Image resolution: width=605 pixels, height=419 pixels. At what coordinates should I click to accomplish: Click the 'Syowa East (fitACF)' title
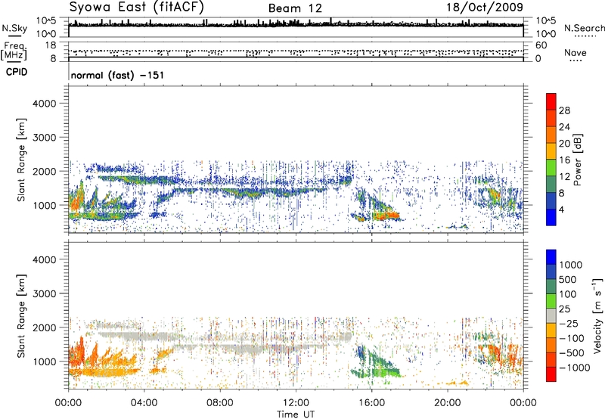(x=136, y=8)
